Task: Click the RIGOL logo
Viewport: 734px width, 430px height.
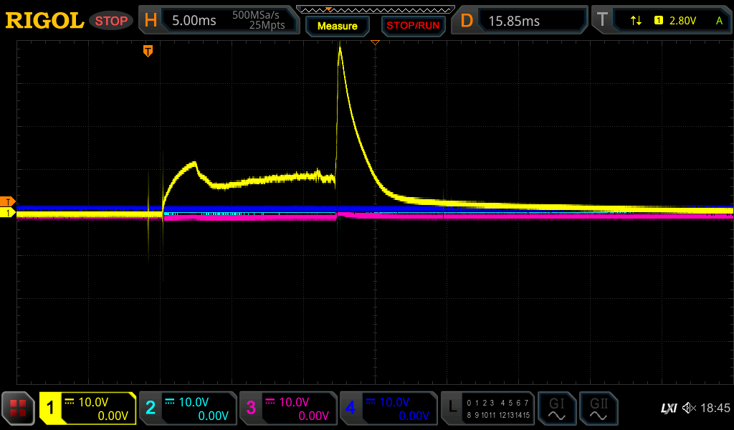Action: [x=44, y=21]
